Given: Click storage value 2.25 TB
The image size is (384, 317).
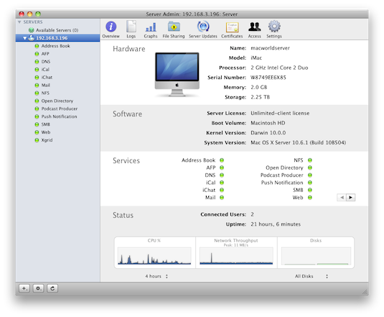Looking at the screenshot, I should coord(260,97).
